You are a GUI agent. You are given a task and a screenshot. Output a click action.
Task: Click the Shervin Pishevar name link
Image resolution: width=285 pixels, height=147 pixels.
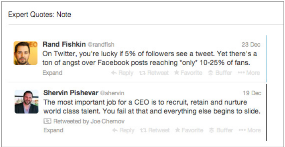pyautogui.click(x=71, y=93)
